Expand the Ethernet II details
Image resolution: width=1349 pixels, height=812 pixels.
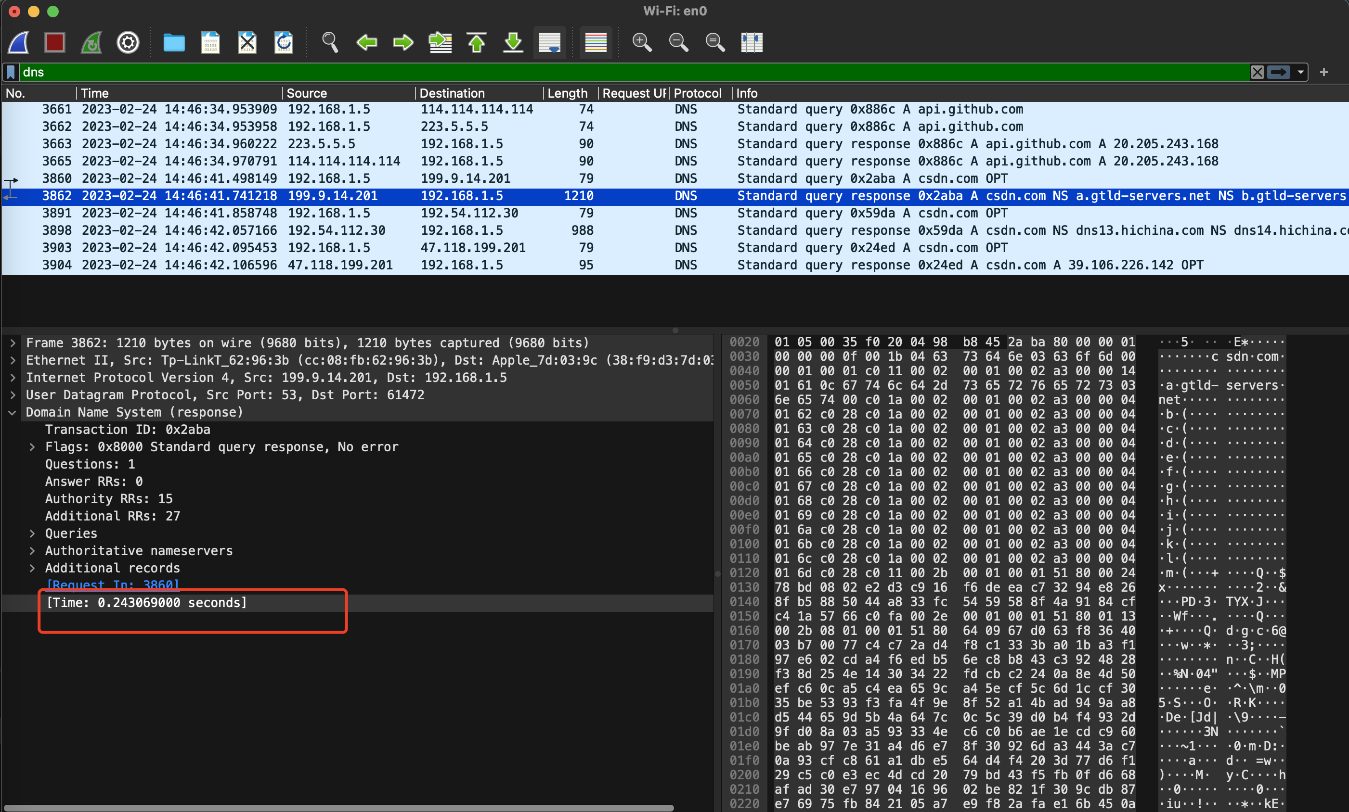[13, 361]
